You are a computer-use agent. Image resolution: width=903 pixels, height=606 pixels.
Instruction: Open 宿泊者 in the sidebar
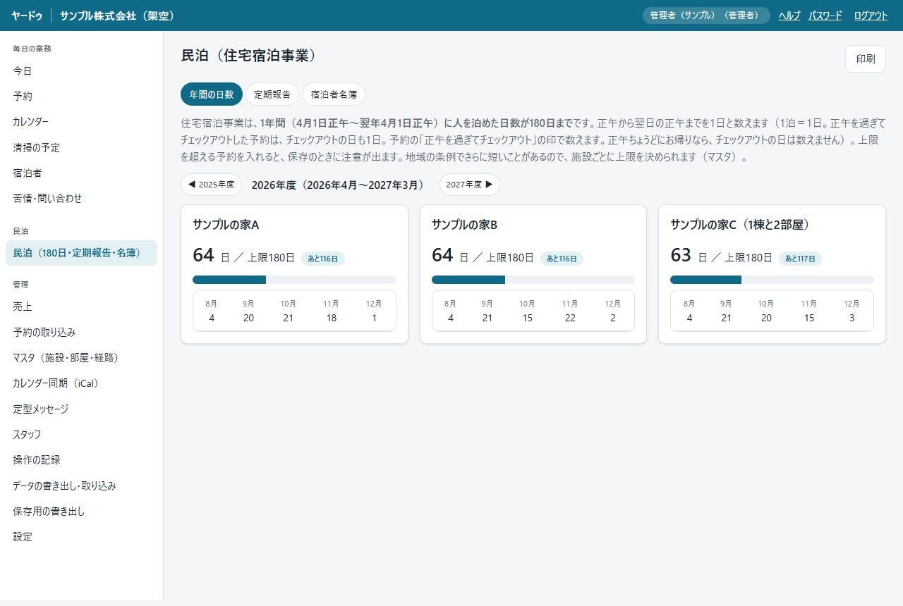click(81, 173)
